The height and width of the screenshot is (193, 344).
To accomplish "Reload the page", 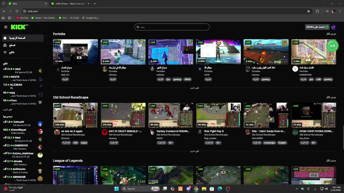I will (17, 11).
